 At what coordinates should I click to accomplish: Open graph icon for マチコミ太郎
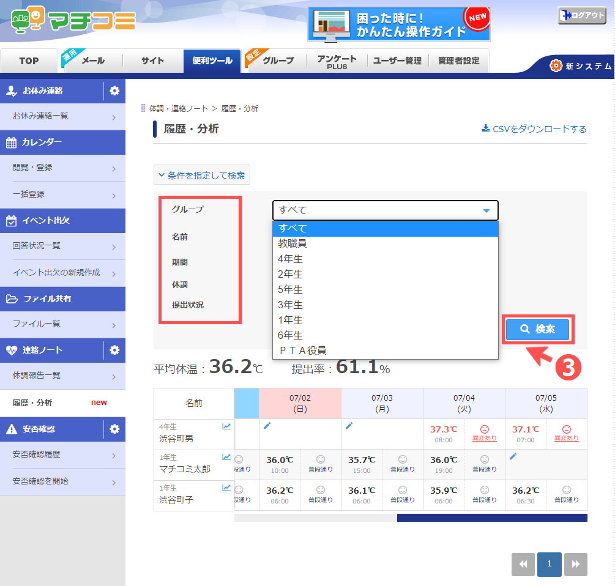point(226,457)
